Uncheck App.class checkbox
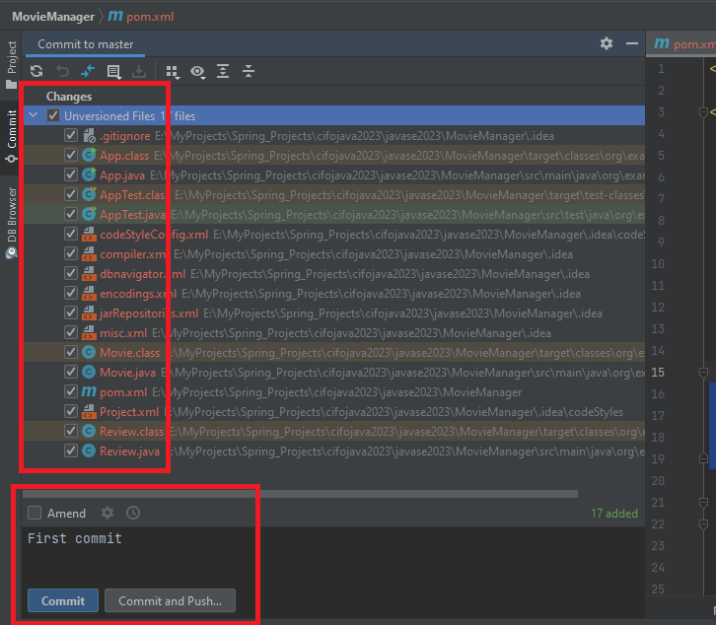The image size is (716, 625). point(71,155)
